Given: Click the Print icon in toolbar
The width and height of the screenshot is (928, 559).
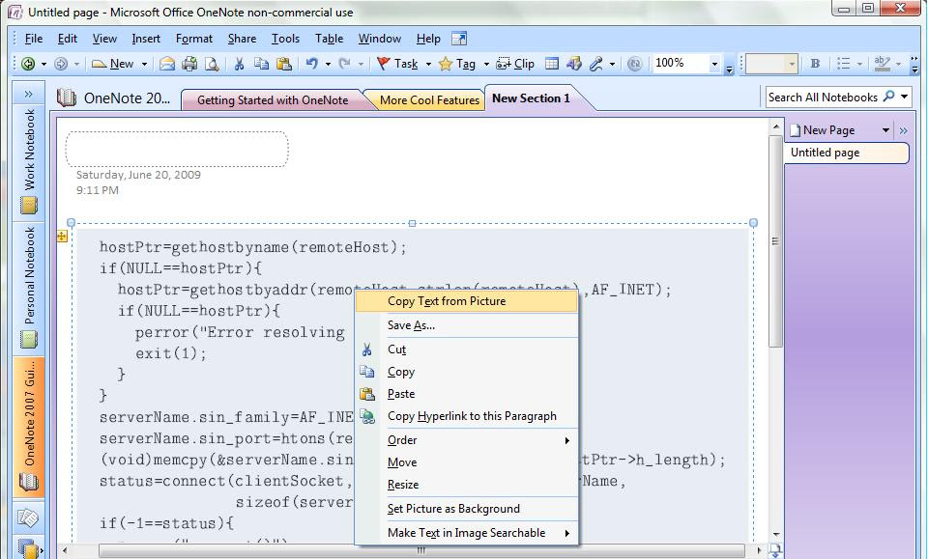Looking at the screenshot, I should click(x=189, y=64).
